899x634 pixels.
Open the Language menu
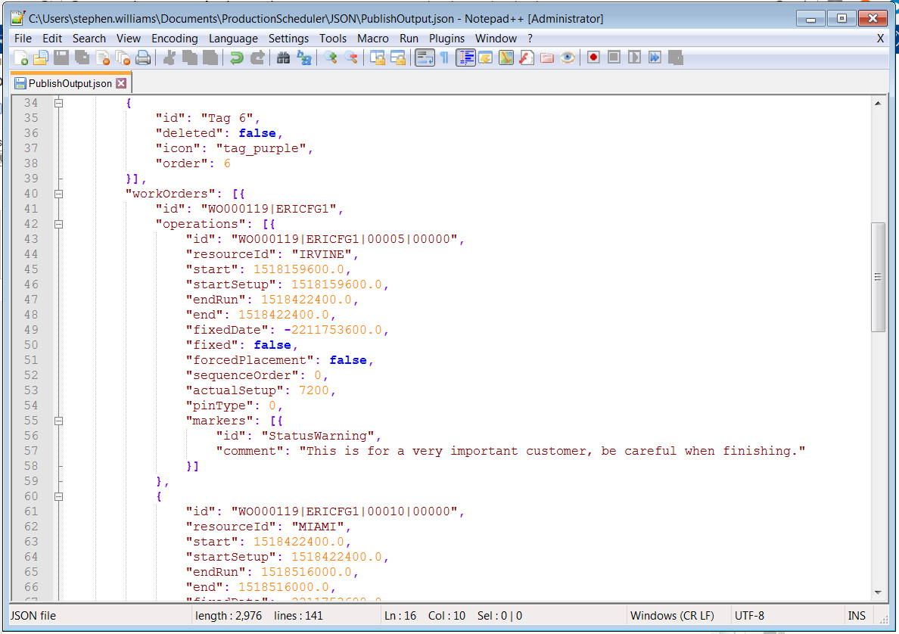pos(233,39)
